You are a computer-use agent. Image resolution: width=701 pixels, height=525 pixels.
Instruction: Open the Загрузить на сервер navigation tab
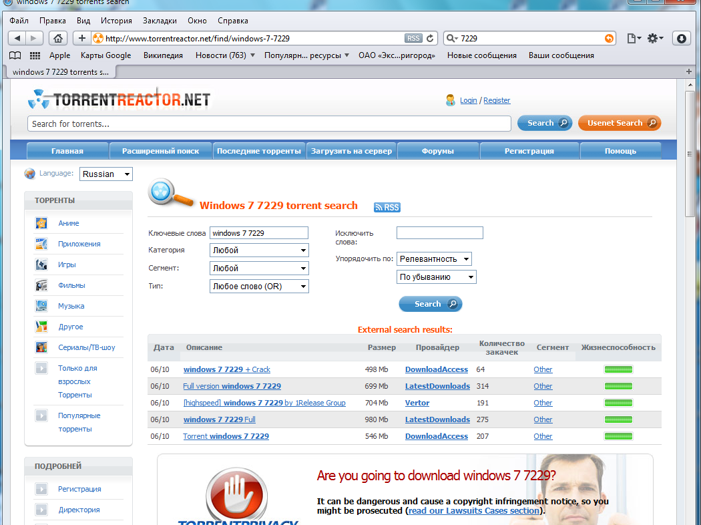[351, 151]
